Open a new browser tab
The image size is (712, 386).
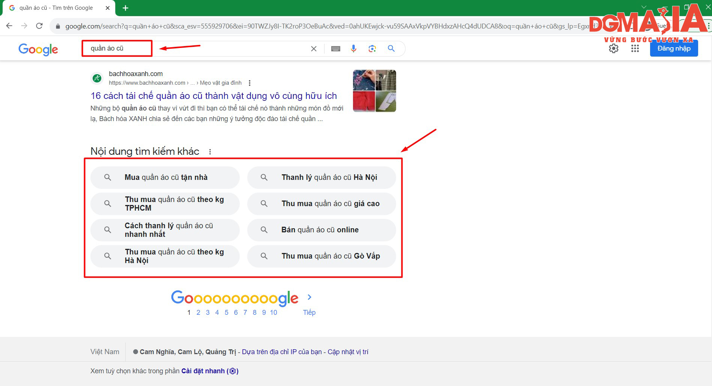pos(125,8)
